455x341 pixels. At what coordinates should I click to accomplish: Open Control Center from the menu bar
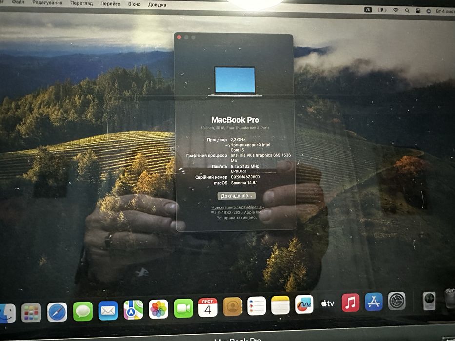click(x=418, y=11)
